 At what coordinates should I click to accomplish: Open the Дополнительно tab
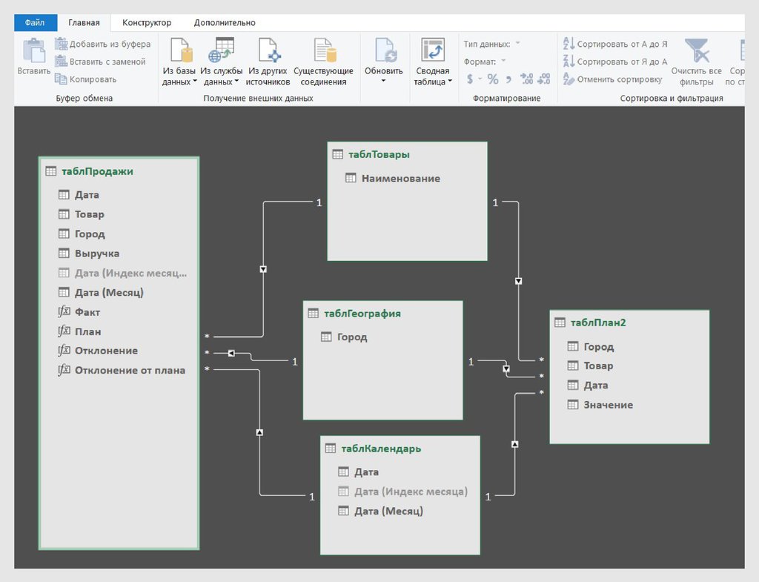225,23
